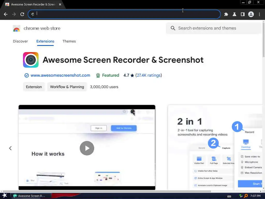Play the How it works video

coord(87,148)
